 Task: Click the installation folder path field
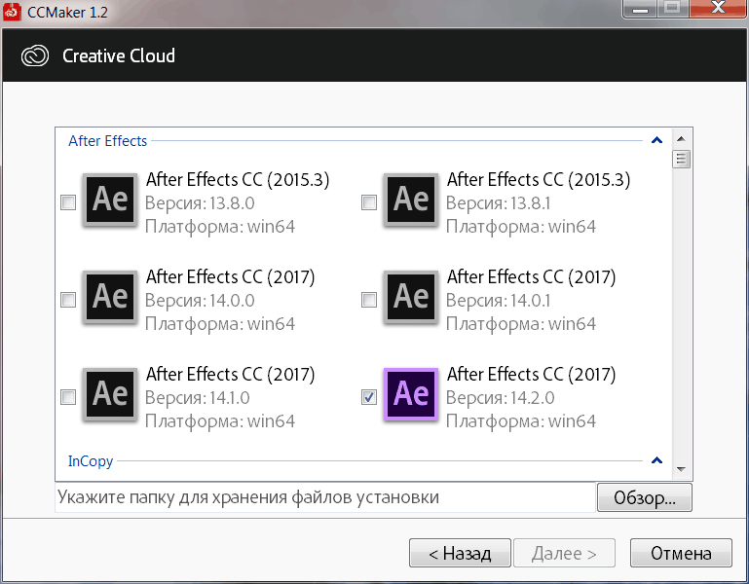pos(325,497)
